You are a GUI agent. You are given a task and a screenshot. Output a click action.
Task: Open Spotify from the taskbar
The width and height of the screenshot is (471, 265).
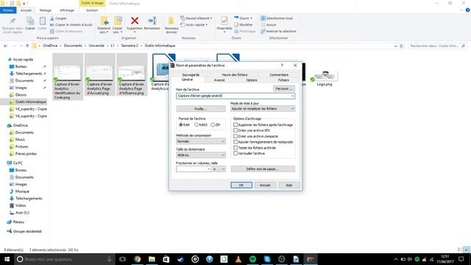click(252, 259)
